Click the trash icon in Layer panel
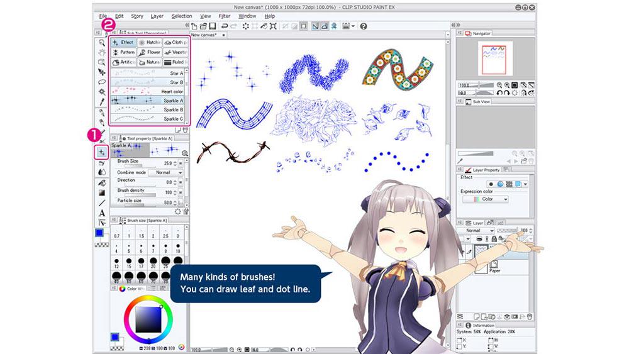 click(x=530, y=317)
